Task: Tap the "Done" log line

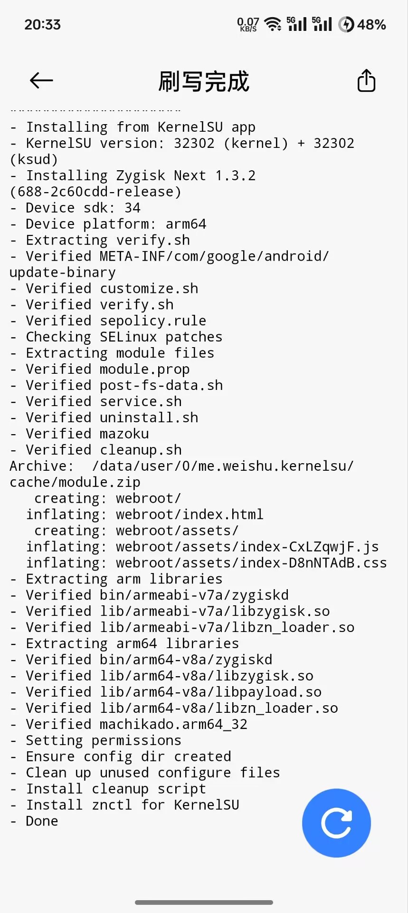Action: [42, 821]
